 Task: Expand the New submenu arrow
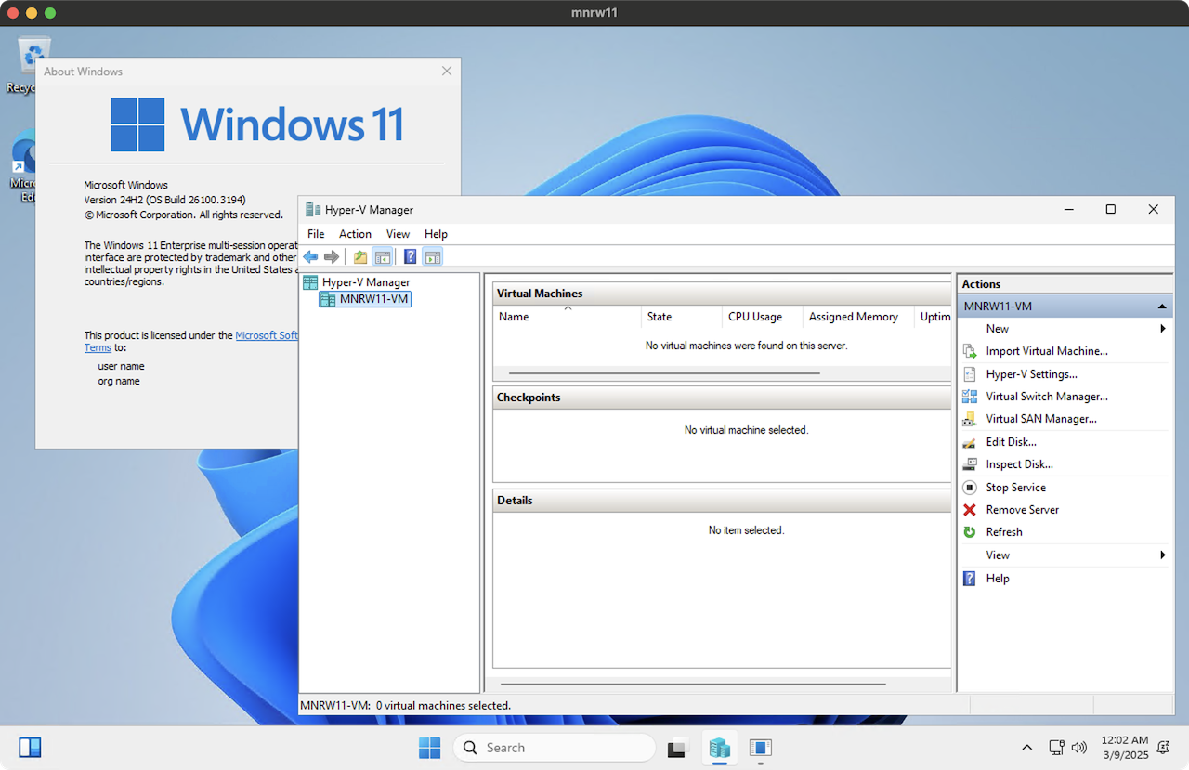click(x=1163, y=329)
